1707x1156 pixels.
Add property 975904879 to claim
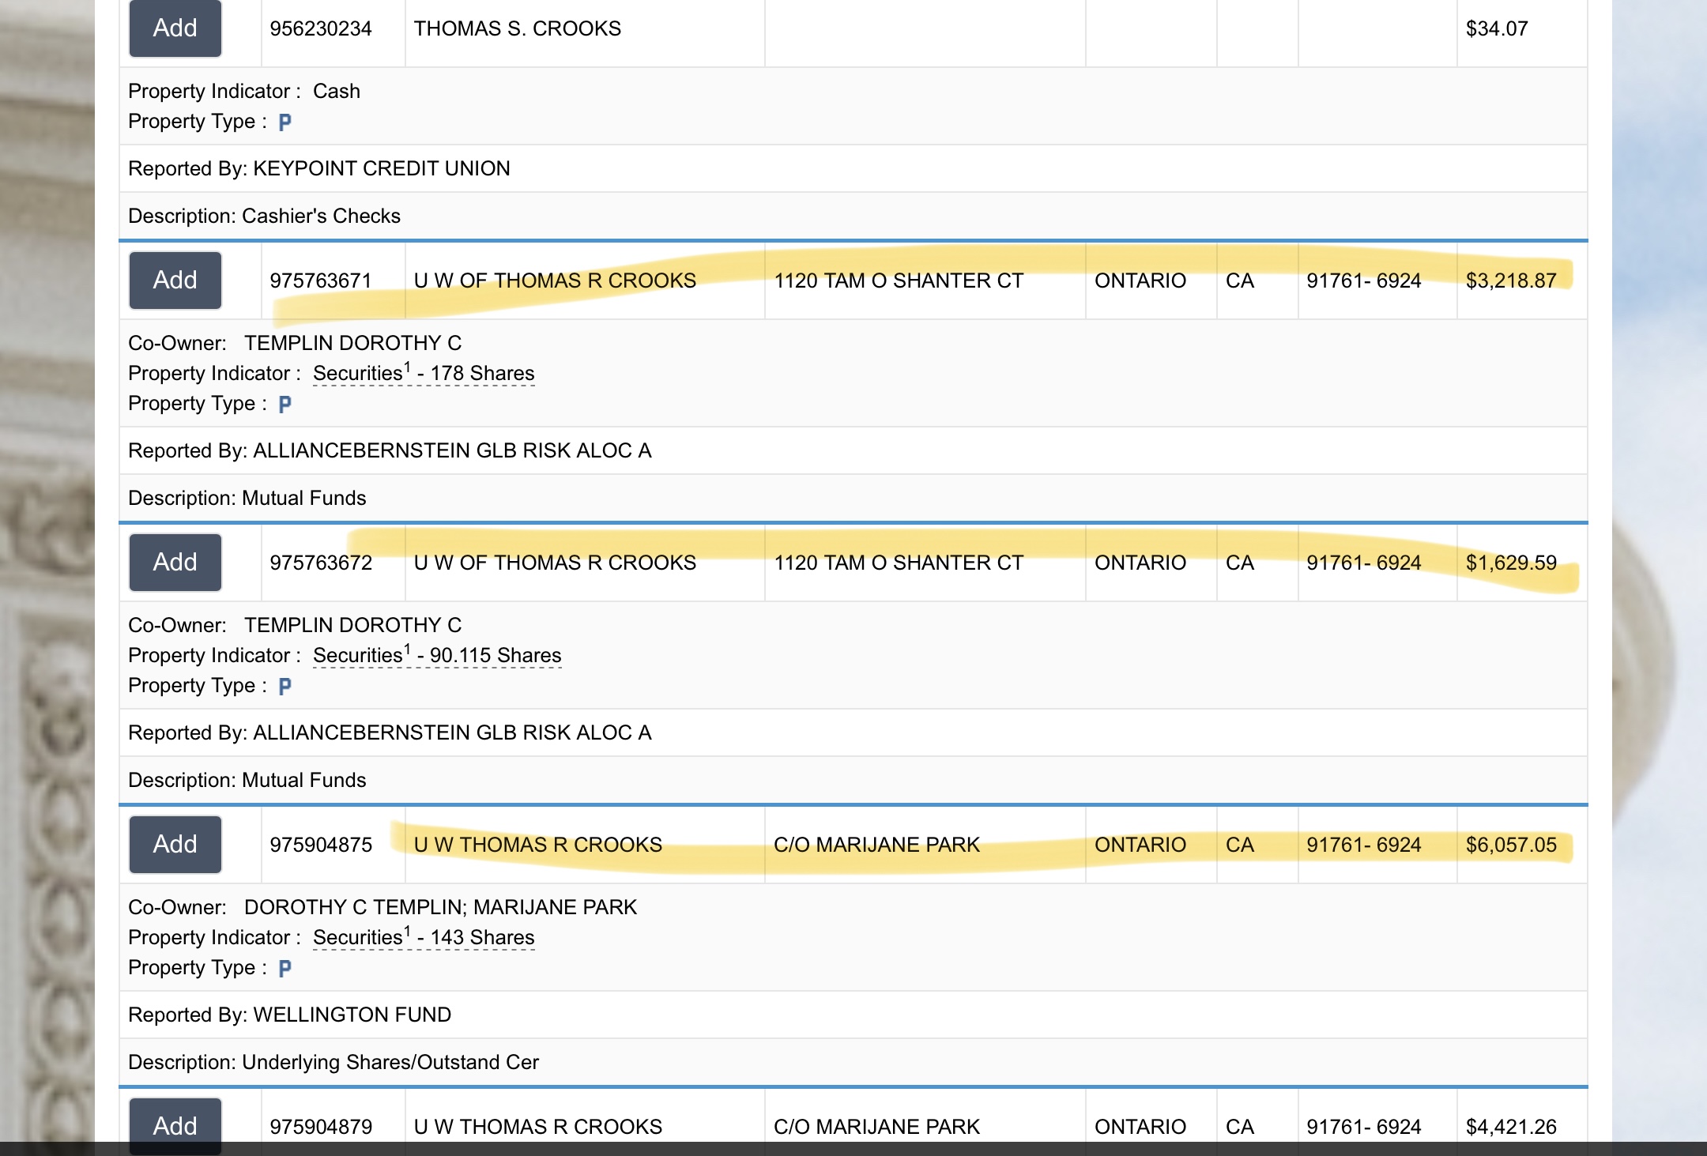tap(175, 1126)
